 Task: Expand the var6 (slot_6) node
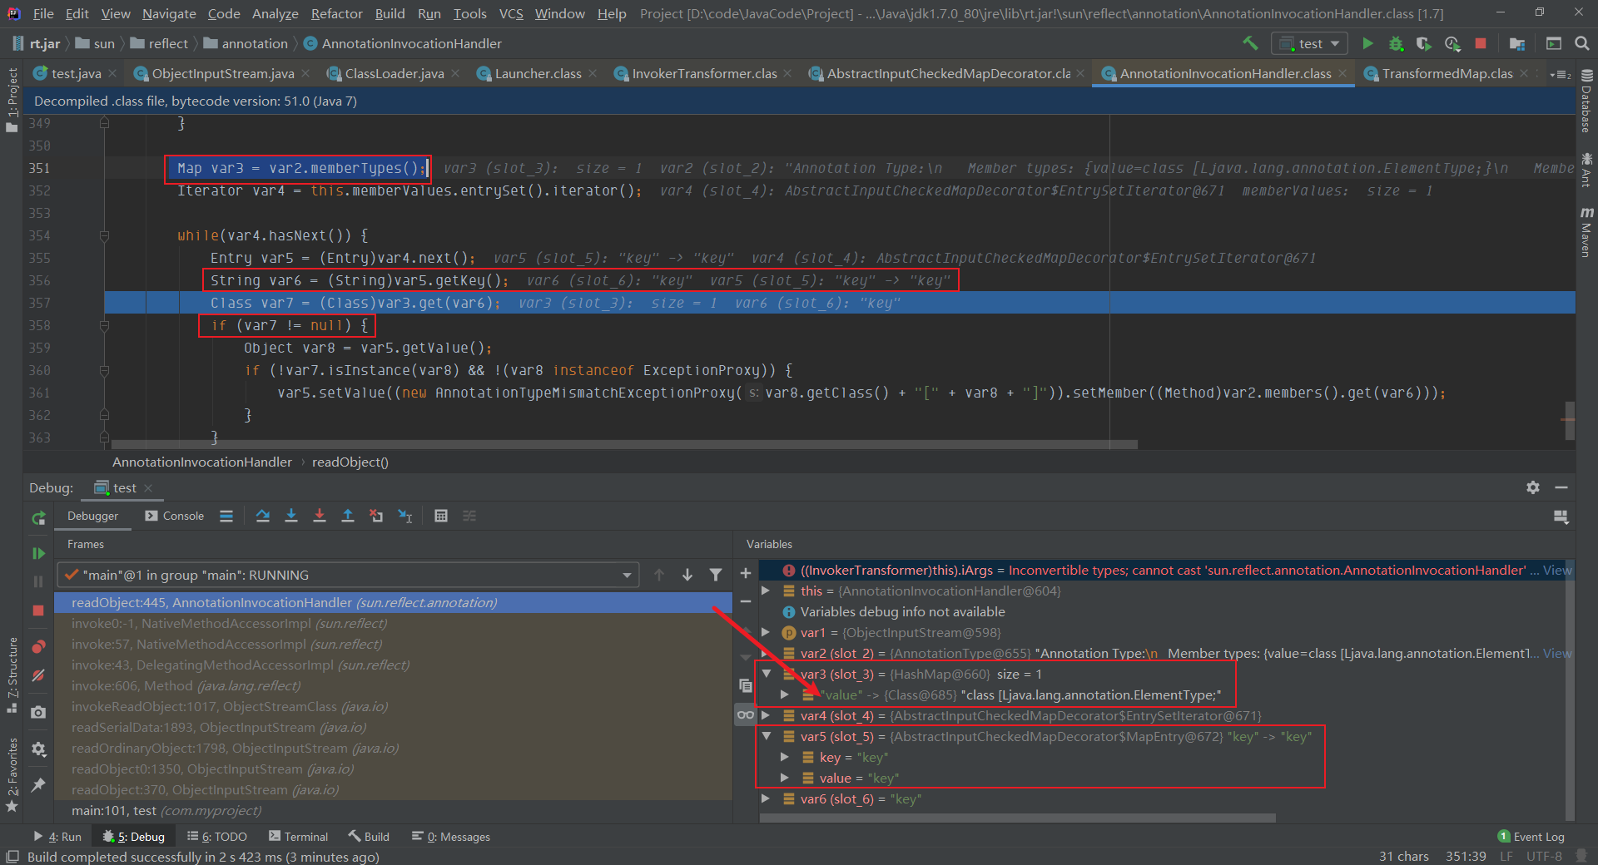click(x=766, y=798)
